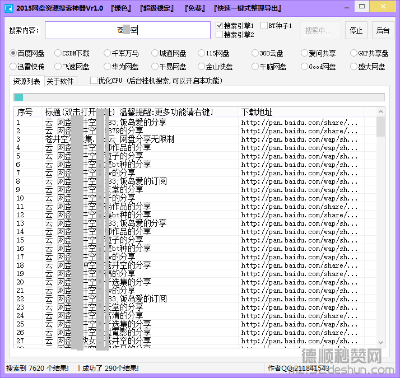This screenshot has width=400, height=378.
Task: Focus the 搜索内容 input field
Action: 128,30
